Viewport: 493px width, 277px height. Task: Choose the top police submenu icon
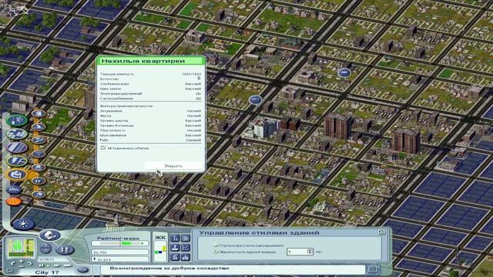(x=39, y=114)
